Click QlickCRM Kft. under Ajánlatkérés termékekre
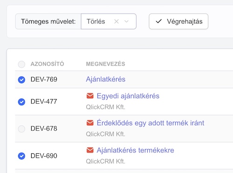This screenshot has width=233, height=173. click(106, 161)
